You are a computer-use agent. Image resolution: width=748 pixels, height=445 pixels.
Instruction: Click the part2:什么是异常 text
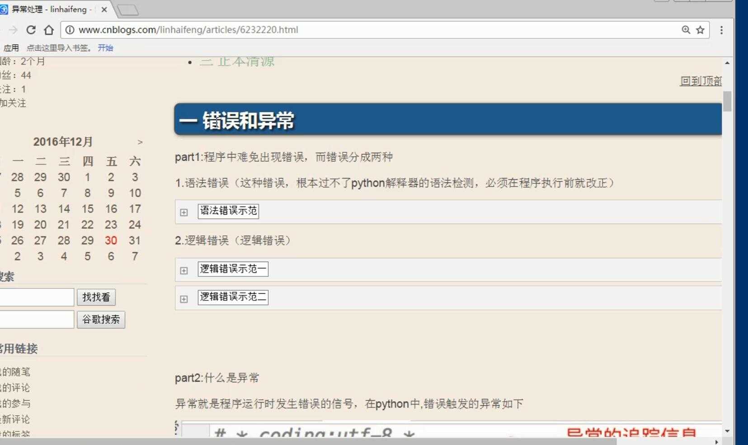point(217,378)
